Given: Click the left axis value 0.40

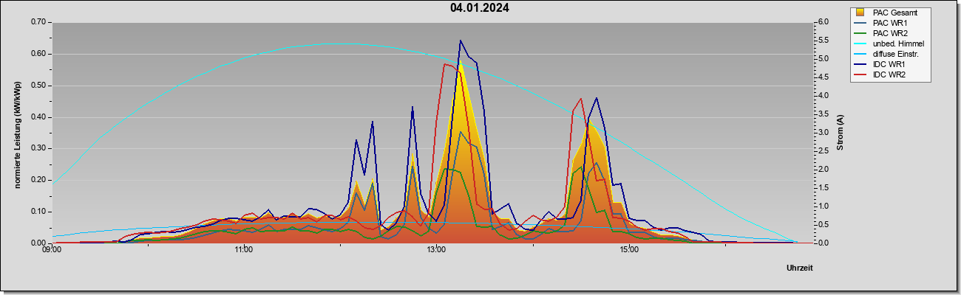Looking at the screenshot, I should click(38, 117).
